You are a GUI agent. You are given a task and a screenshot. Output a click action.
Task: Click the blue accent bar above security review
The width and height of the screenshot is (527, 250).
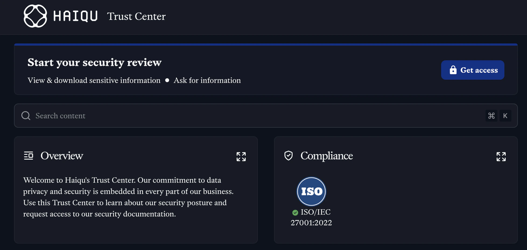(x=266, y=44)
